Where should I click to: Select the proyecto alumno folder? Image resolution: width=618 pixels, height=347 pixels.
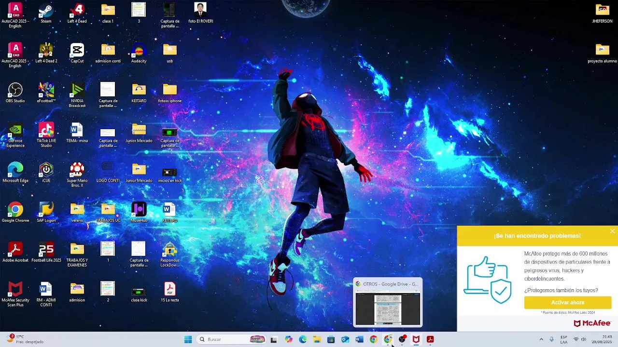pos(602,53)
